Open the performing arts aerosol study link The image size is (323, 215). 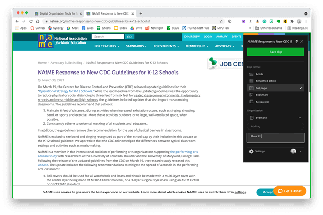coord(184,152)
